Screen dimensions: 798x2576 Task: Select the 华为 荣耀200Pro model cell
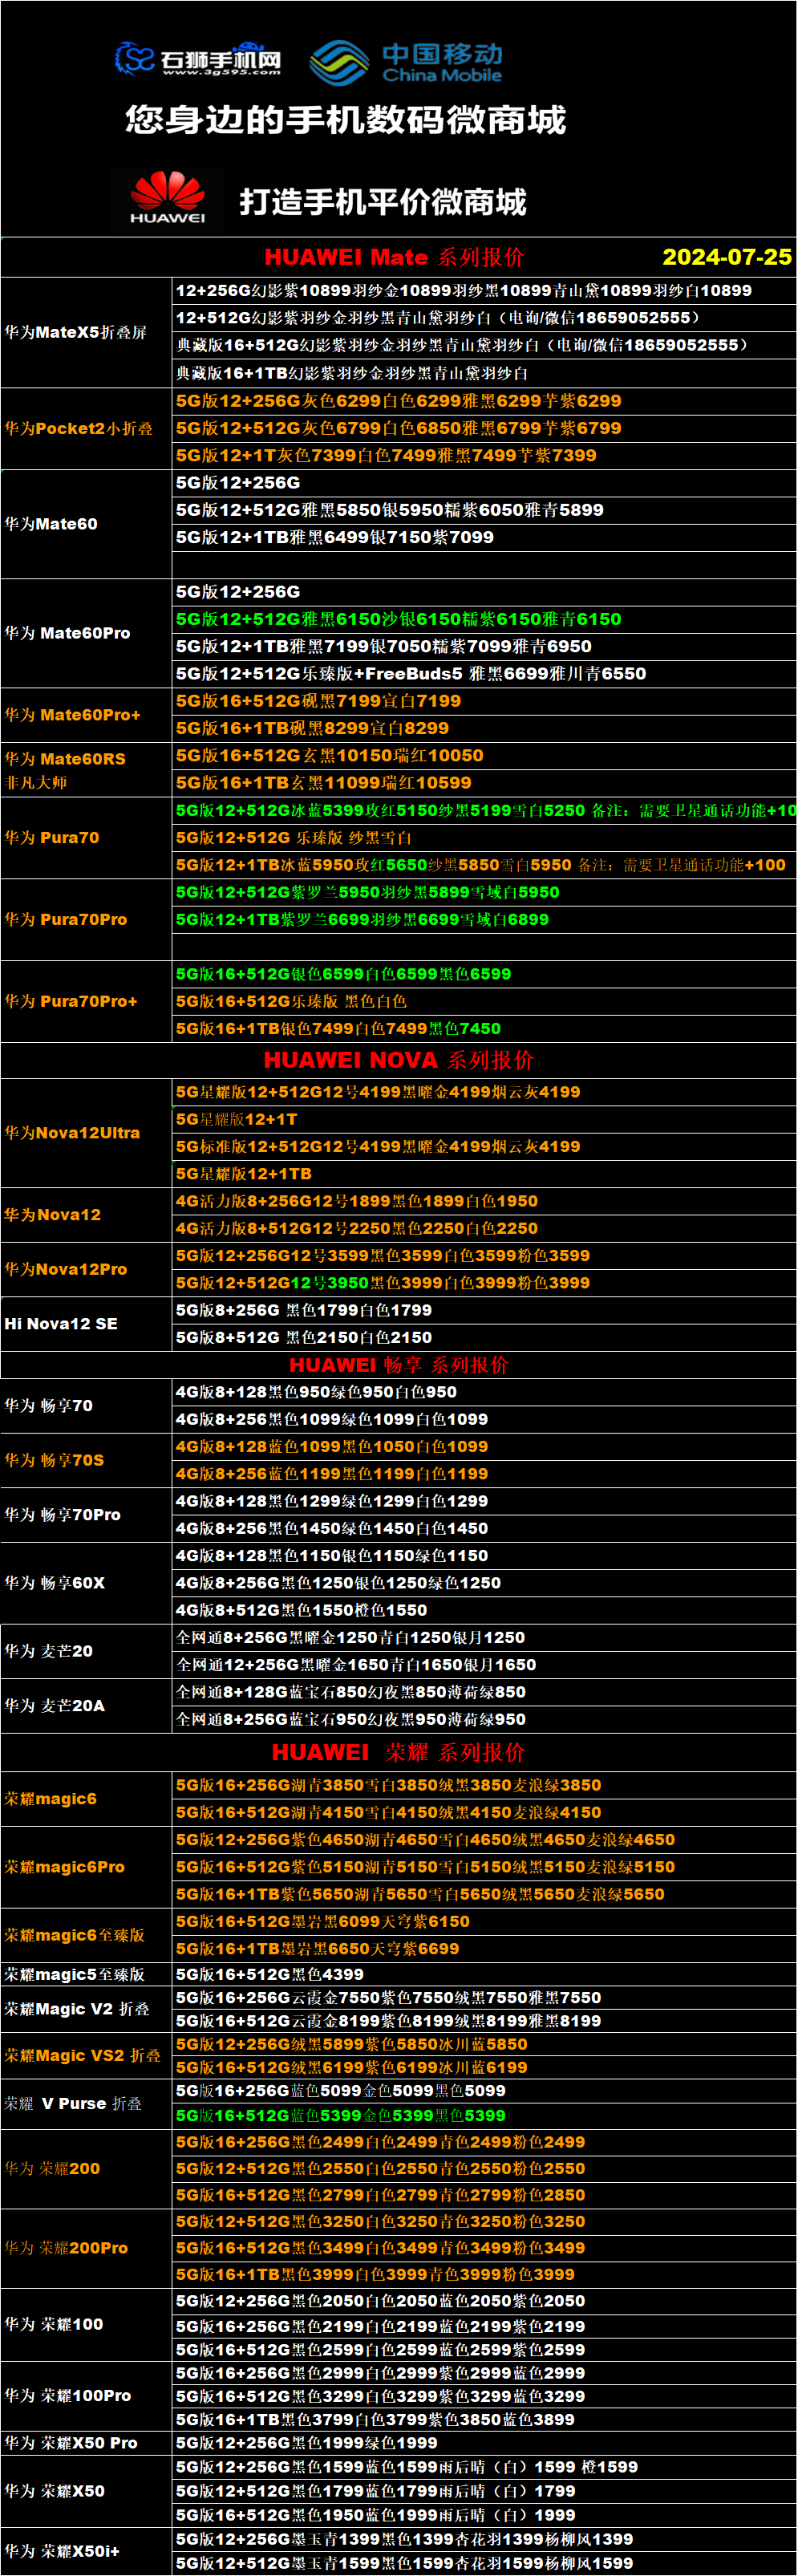[x=87, y=2248]
